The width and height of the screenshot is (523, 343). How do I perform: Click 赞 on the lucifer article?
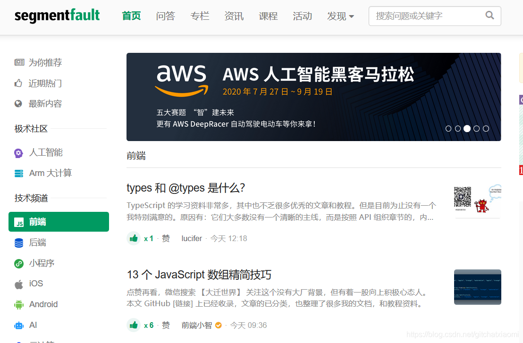click(x=166, y=239)
